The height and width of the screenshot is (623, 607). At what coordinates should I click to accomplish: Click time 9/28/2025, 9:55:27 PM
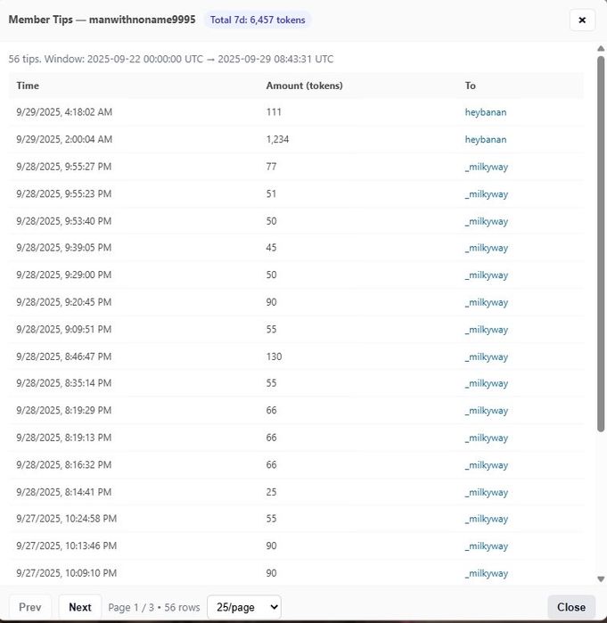[x=64, y=167]
